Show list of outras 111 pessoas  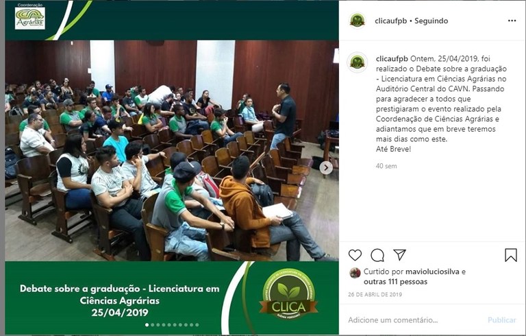(x=395, y=282)
